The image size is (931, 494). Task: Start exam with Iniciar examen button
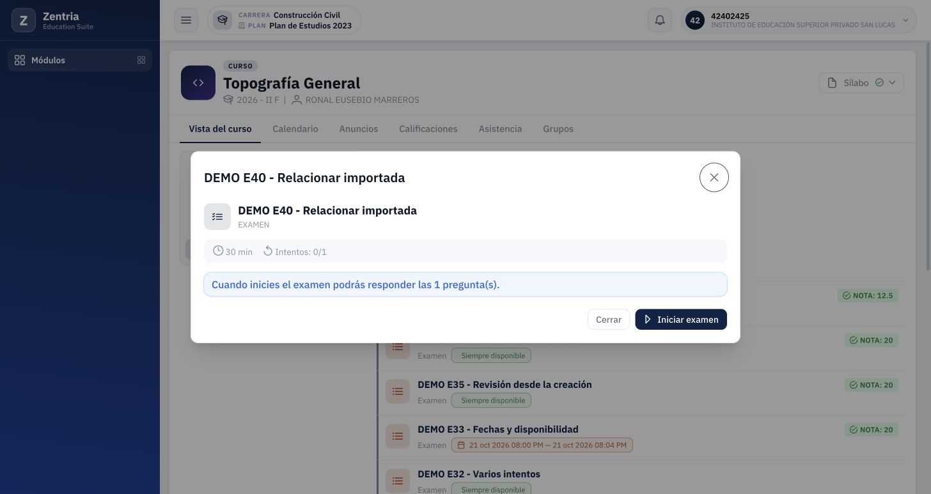coord(681,320)
